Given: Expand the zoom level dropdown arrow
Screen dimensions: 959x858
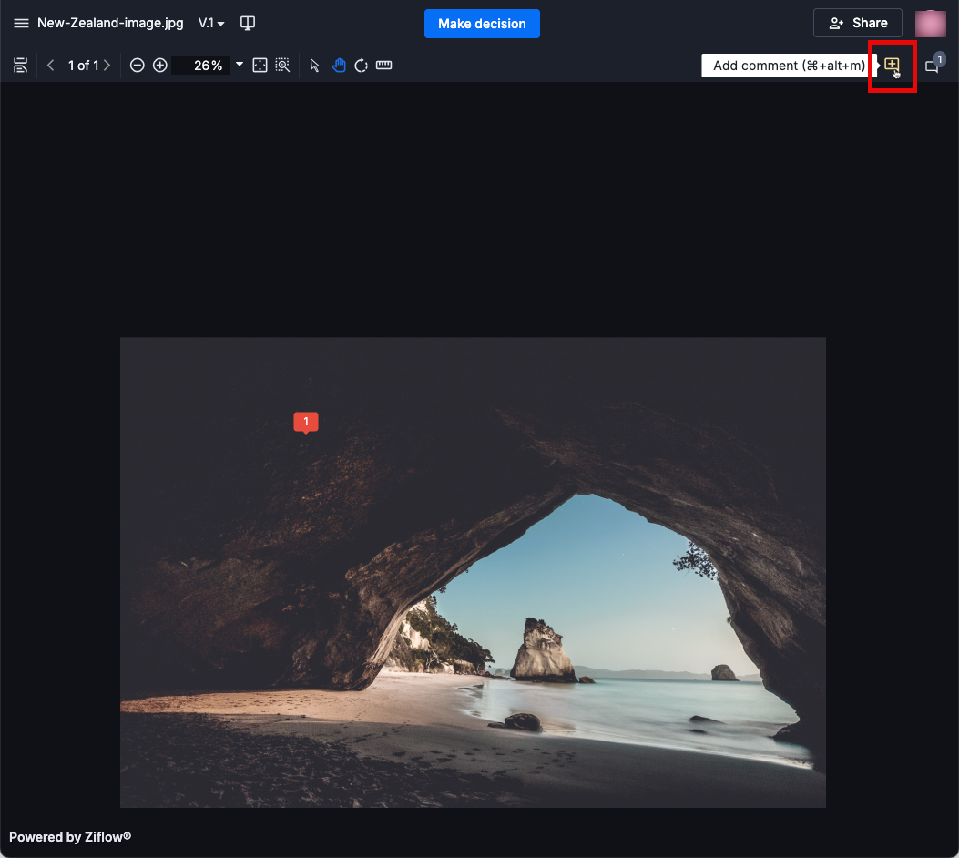Looking at the screenshot, I should click(240, 65).
